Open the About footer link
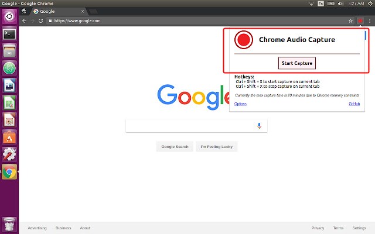The height and width of the screenshot is (234, 375). (x=85, y=228)
